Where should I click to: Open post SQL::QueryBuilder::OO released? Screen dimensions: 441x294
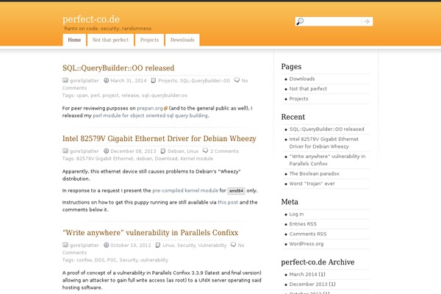(118, 68)
